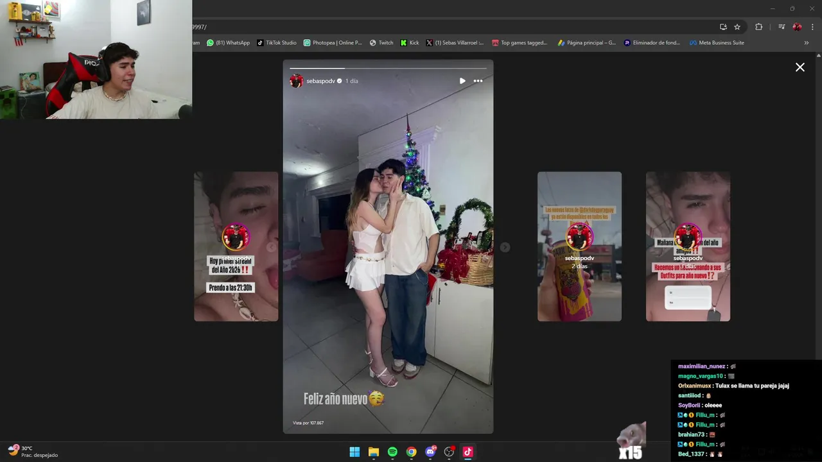822x462 pixels.
Task: Click the story progress bar at the top
Action: tap(388, 68)
